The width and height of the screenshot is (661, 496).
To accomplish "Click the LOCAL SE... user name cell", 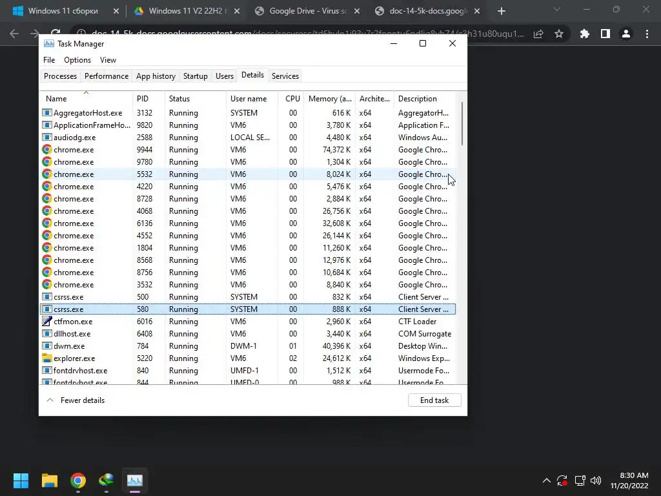I will (x=250, y=138).
